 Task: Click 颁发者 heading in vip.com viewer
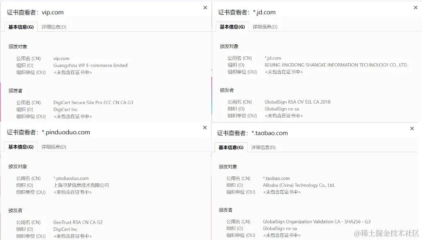16,91
